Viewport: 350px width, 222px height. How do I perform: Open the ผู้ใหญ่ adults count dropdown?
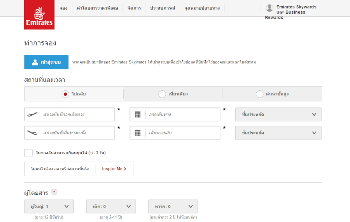pos(49,206)
